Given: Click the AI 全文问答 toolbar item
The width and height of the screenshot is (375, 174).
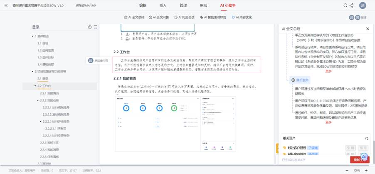Looking at the screenshot, I should click(x=159, y=17).
